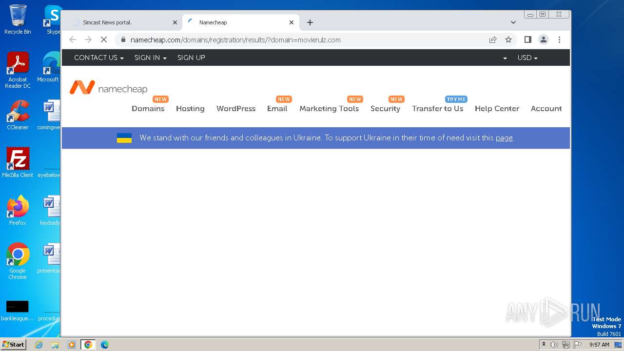The image size is (624, 351).
Task: Select the bankleague desktop file icon
Action: [x=18, y=311]
